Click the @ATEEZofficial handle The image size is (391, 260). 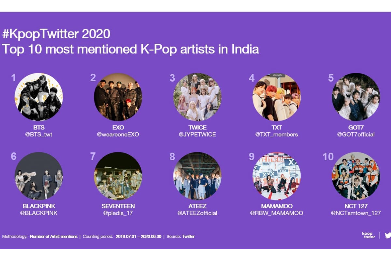(197, 213)
